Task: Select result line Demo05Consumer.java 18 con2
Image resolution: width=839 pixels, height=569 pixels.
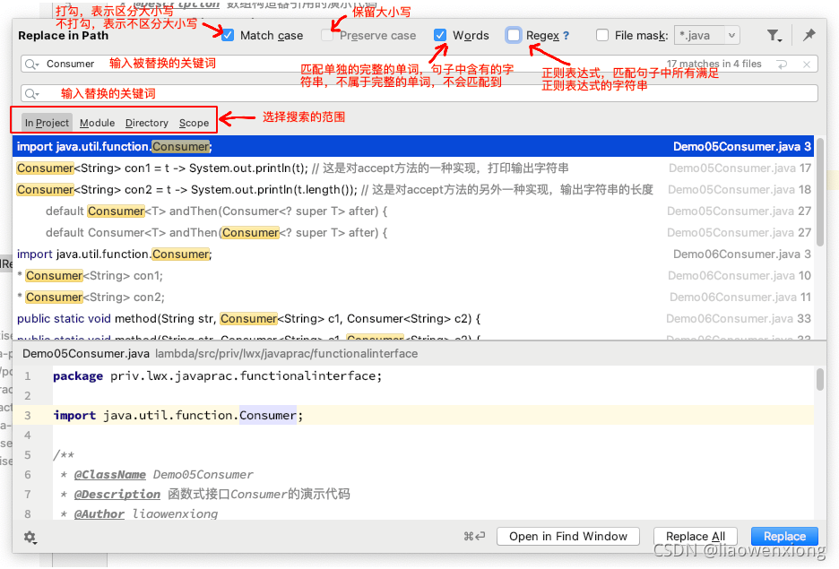Action: tap(413, 189)
